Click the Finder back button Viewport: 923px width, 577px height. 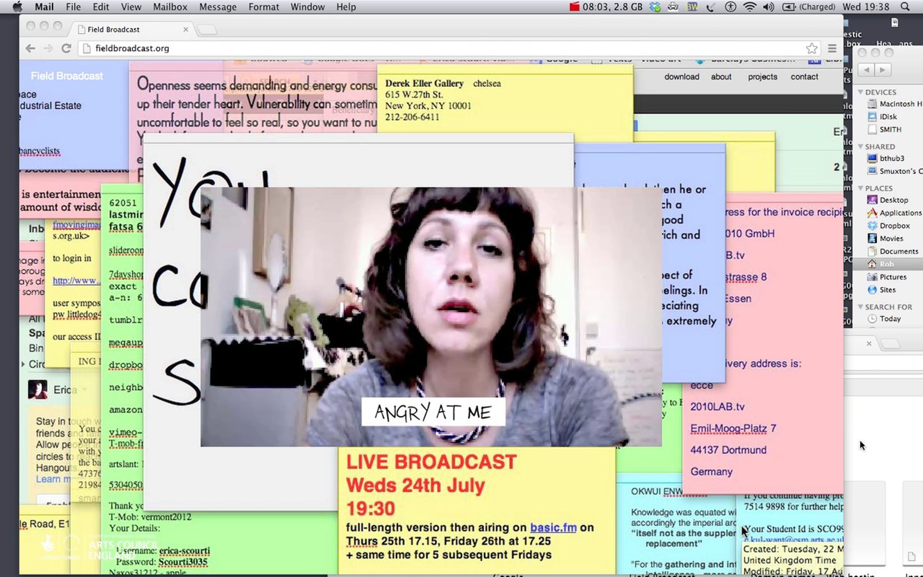[x=867, y=70]
